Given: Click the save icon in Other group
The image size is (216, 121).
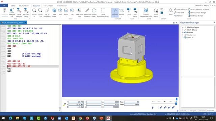Looking at the screenshot, I should (162, 13).
